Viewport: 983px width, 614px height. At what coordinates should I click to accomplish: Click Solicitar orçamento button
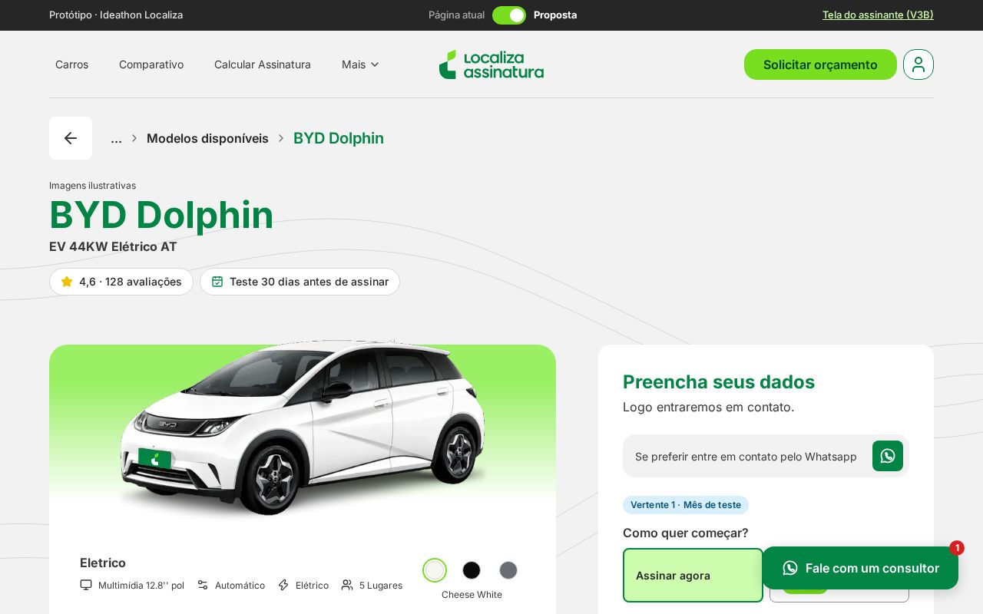[820, 64]
